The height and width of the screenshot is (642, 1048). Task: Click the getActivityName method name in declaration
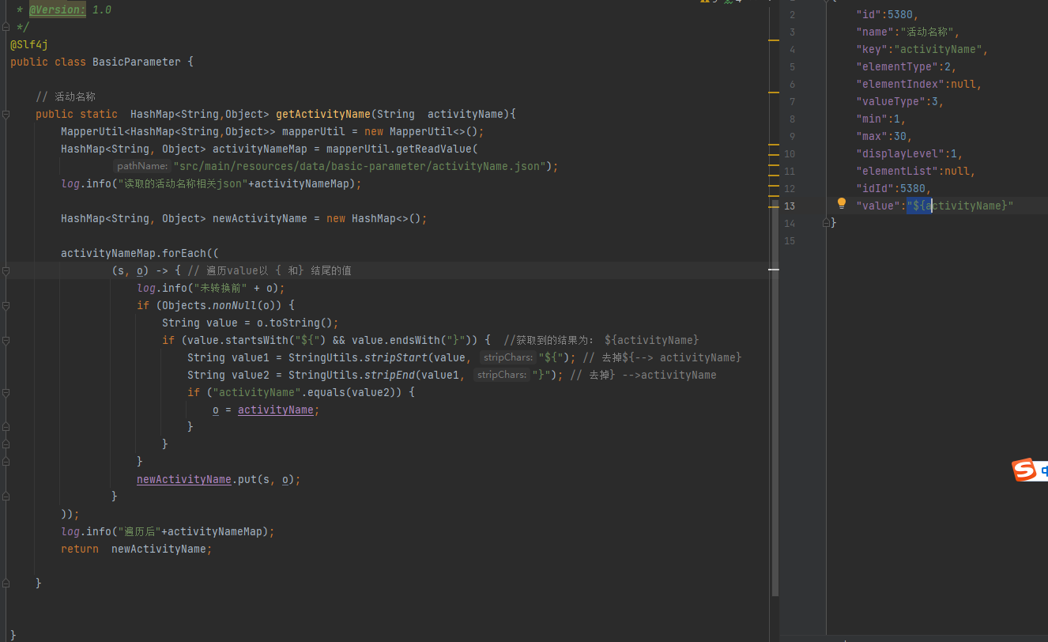(323, 114)
